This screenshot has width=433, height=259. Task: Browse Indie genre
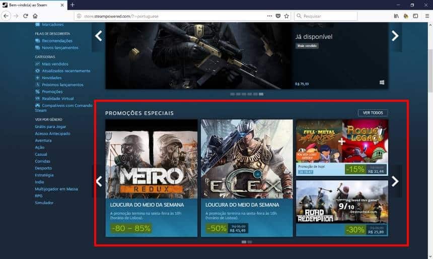click(x=39, y=182)
